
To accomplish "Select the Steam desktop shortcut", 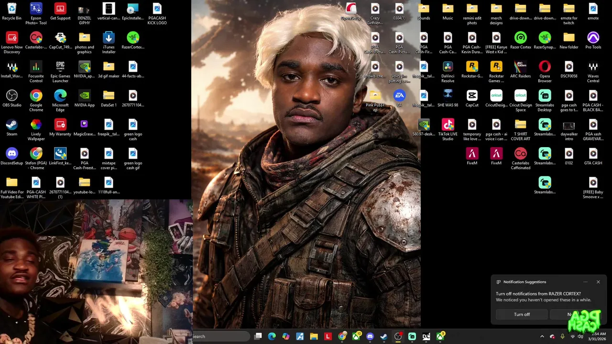I will (11, 128).
